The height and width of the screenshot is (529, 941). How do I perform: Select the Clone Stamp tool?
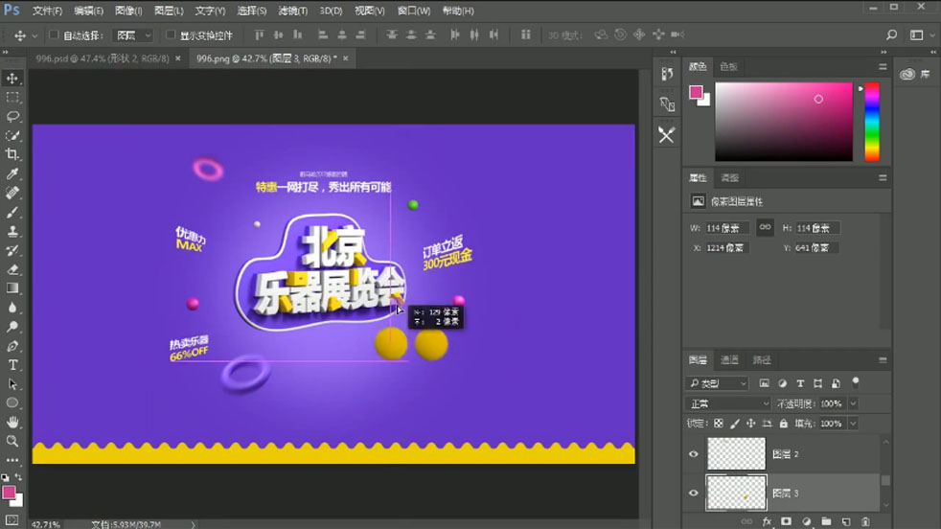pyautogui.click(x=12, y=231)
